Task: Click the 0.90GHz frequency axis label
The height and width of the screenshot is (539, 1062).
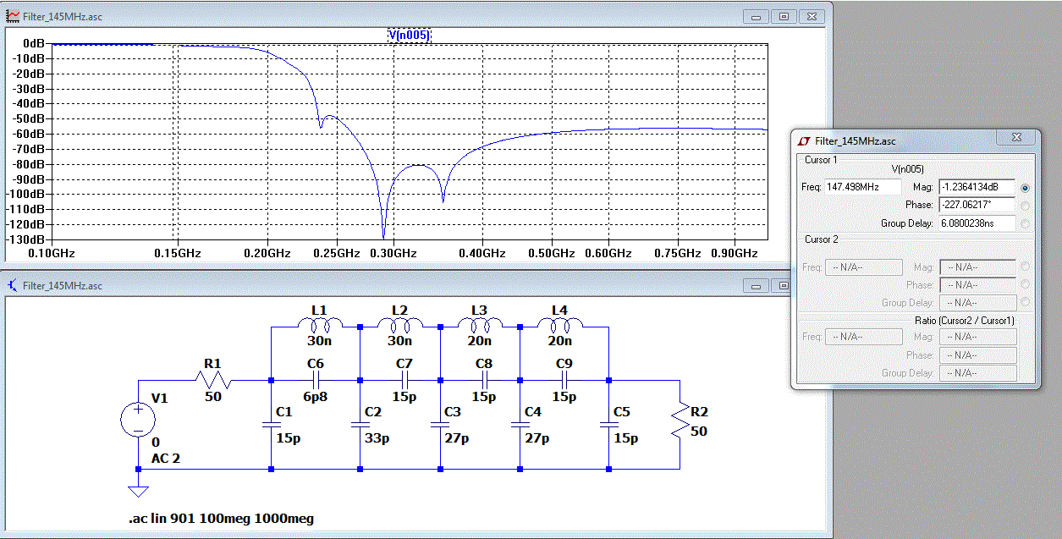Action: click(x=734, y=253)
